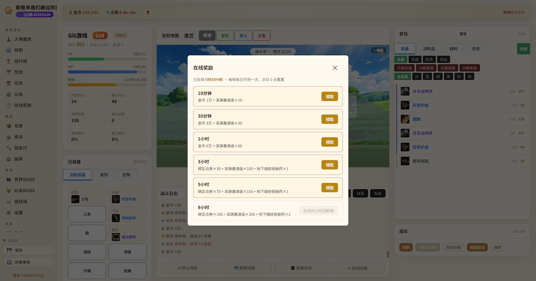Open 人物属性 in the sidebar
Screen dimensions: 536x281
(x=29, y=39)
